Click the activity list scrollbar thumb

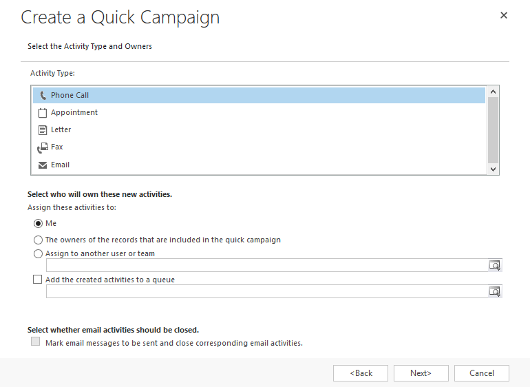pyautogui.click(x=493, y=131)
